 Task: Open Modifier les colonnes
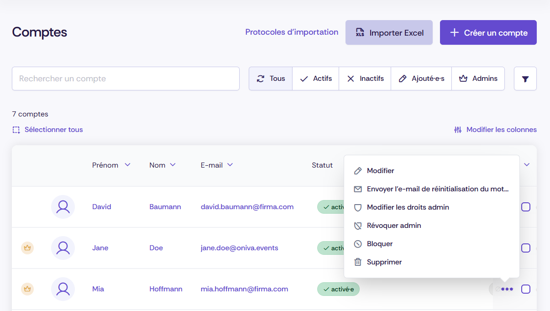(x=502, y=130)
